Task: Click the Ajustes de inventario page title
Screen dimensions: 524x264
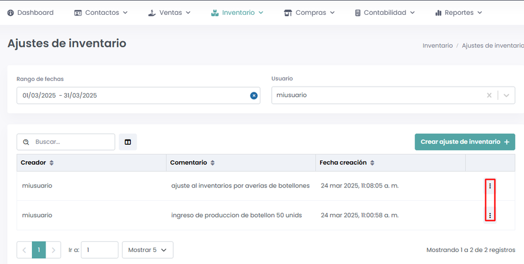Action: click(67, 43)
